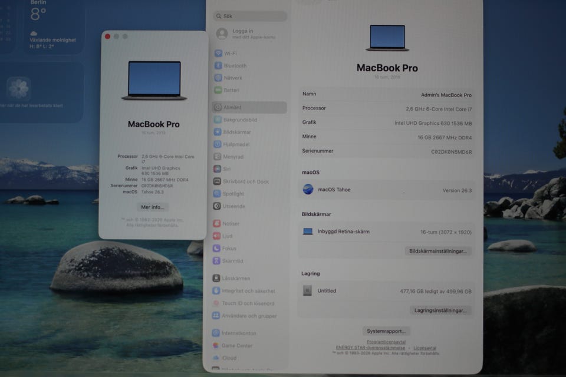
Task: Click the Mer info... button
Action: pos(152,207)
